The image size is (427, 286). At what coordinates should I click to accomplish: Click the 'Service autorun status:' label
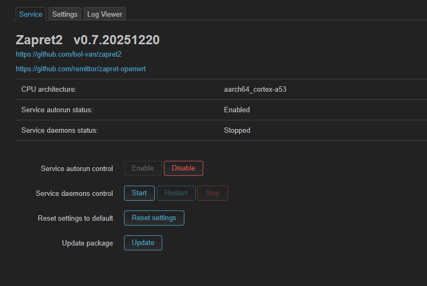click(57, 110)
